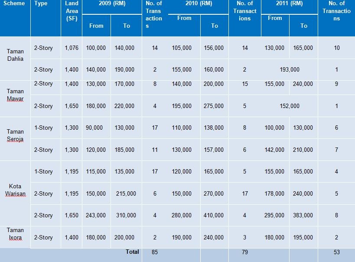The height and width of the screenshot is (262, 355).
Task: Click the Taman Seroja scheme cell
Action: click(15, 135)
